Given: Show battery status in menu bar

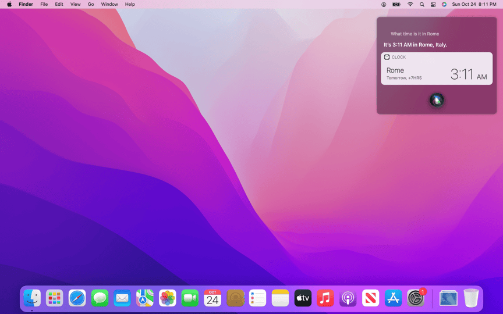Looking at the screenshot, I should tap(396, 5).
